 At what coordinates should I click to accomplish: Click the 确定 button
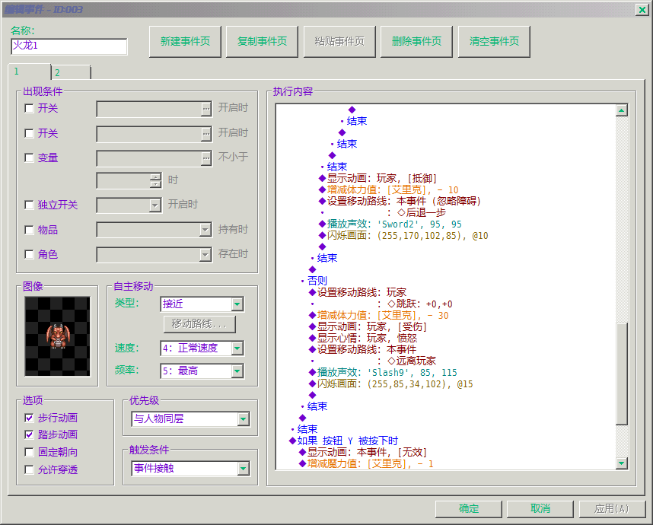pos(469,508)
